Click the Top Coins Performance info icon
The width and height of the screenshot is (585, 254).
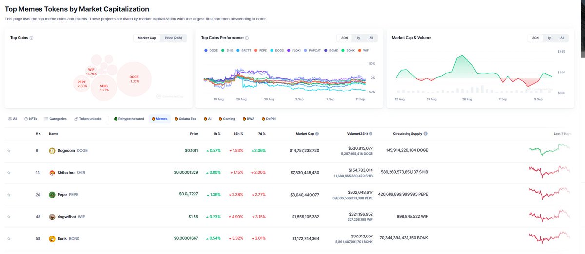pos(247,38)
